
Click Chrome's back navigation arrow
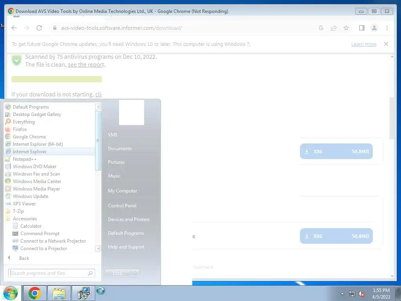14,28
